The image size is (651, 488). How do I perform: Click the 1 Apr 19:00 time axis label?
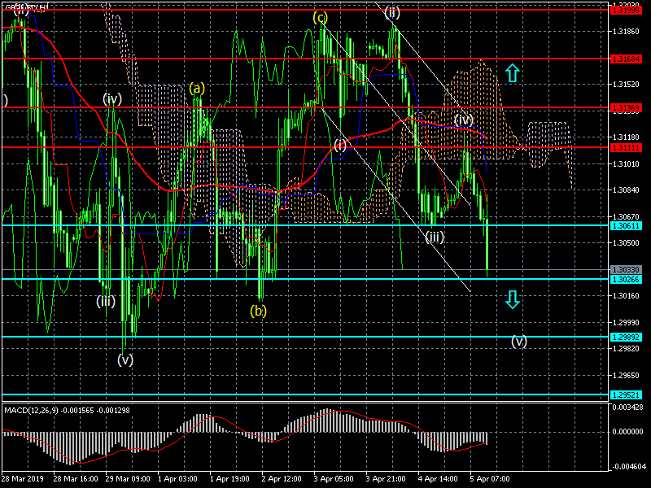[229, 480]
